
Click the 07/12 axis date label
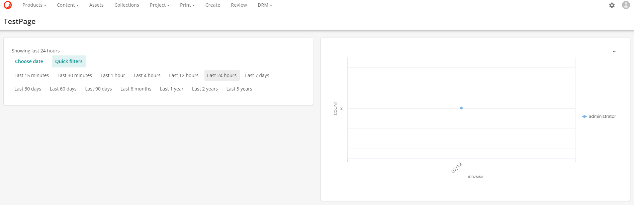pyautogui.click(x=457, y=168)
